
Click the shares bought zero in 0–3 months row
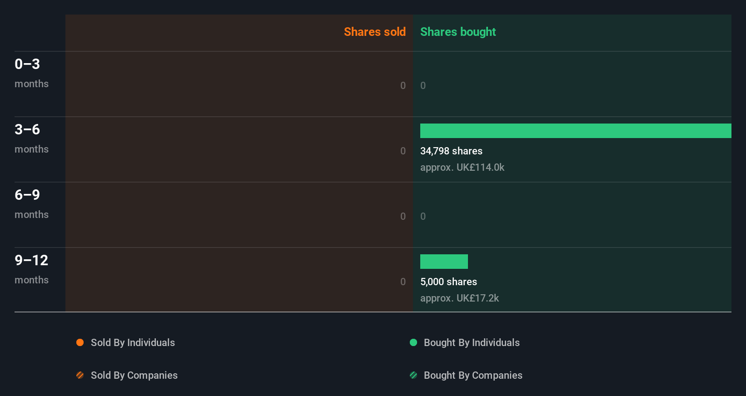pos(423,85)
